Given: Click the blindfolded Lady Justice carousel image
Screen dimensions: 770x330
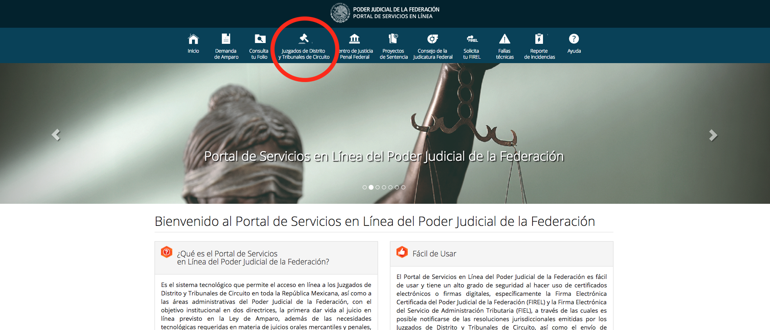Looking at the screenshot, I should (385, 133).
